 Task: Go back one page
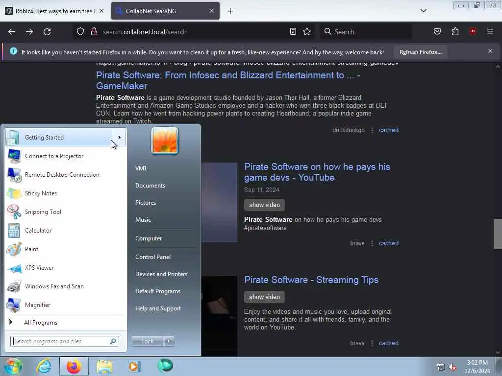click(x=12, y=32)
